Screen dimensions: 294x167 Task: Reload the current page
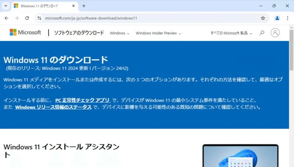click(x=27, y=18)
